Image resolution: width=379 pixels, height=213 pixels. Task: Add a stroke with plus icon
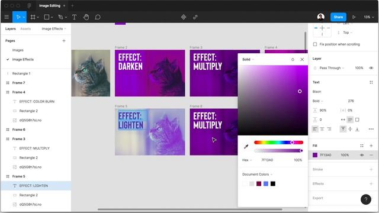tap(371, 169)
